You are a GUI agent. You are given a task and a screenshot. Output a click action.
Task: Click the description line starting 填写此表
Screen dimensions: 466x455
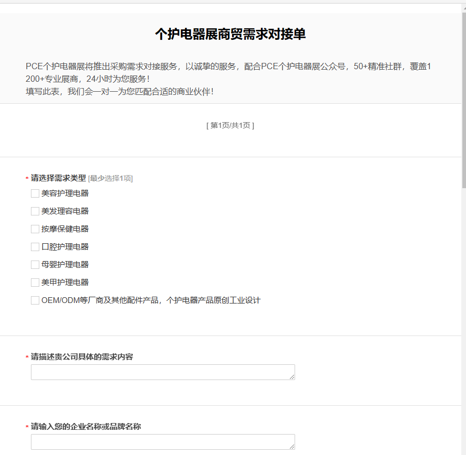click(x=120, y=92)
